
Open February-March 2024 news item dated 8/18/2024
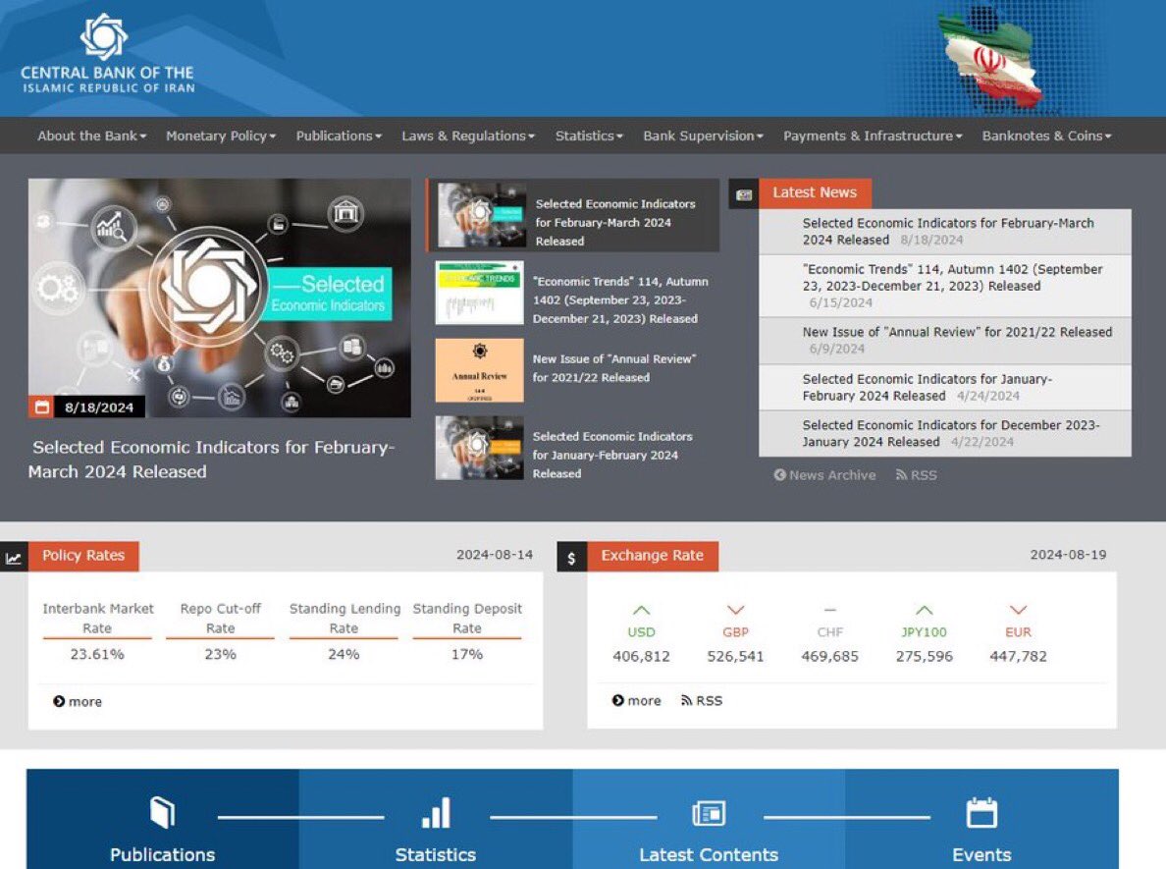coord(945,232)
